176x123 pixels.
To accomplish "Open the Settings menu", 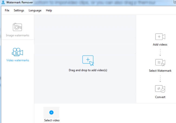I will 19,11.
